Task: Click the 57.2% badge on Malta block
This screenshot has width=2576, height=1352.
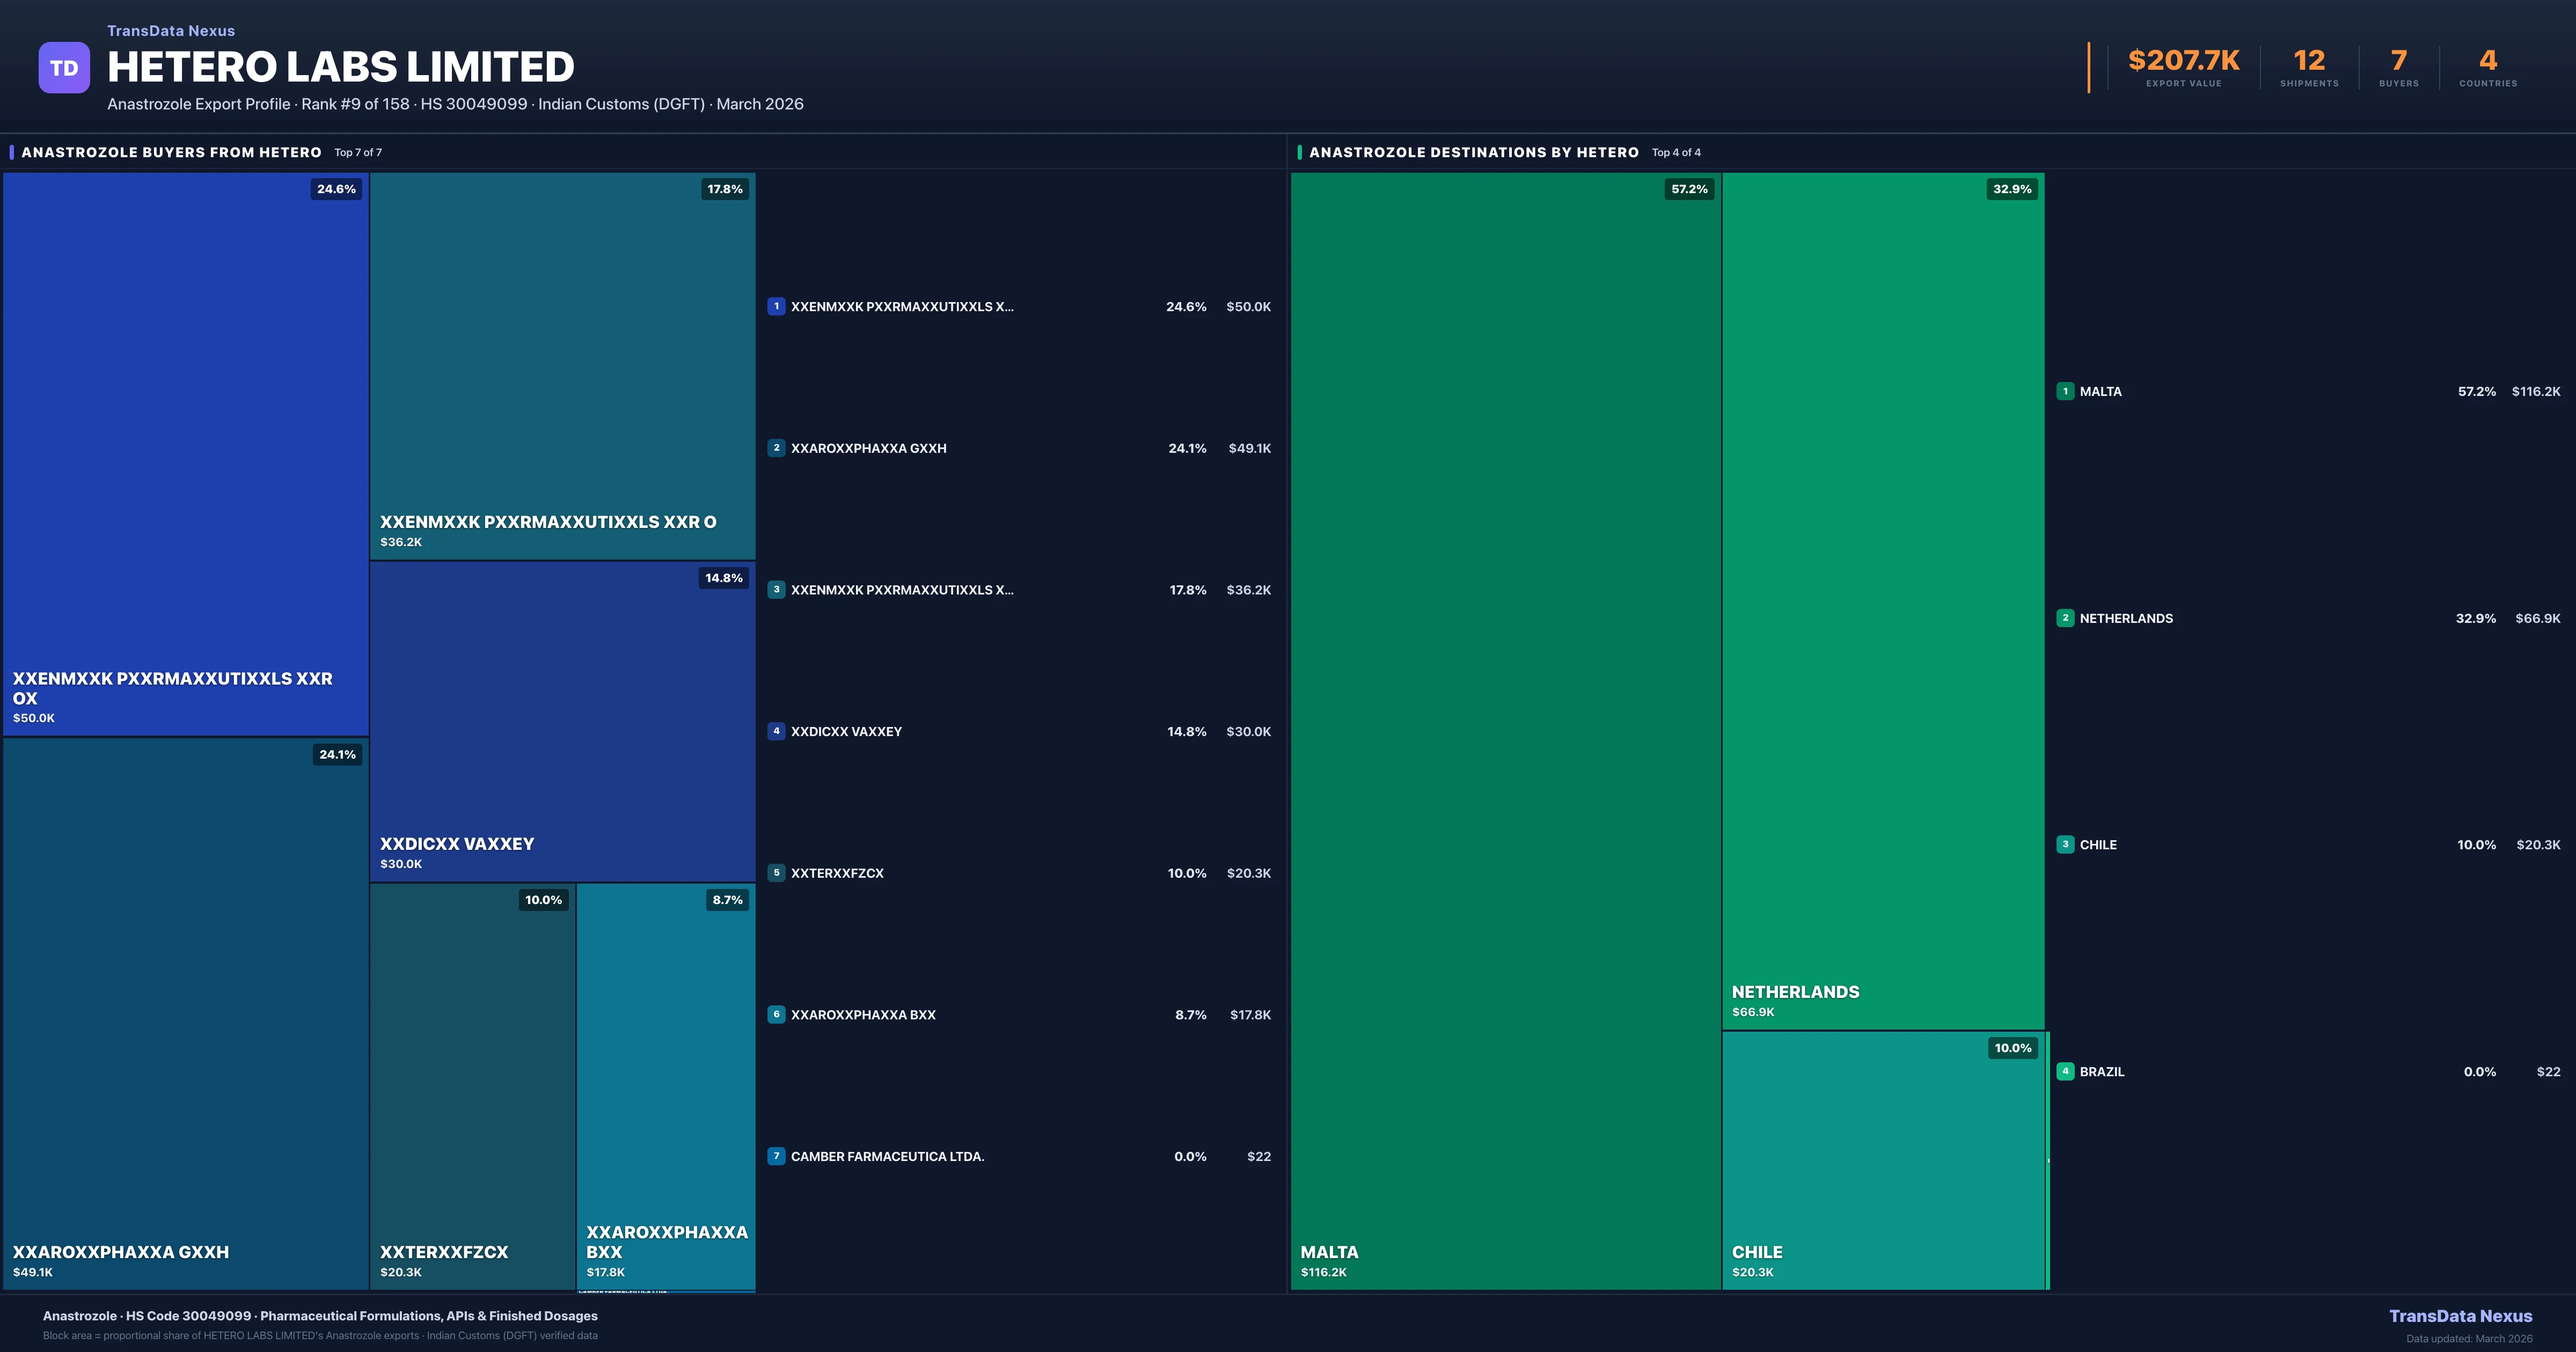Action: tap(1689, 189)
